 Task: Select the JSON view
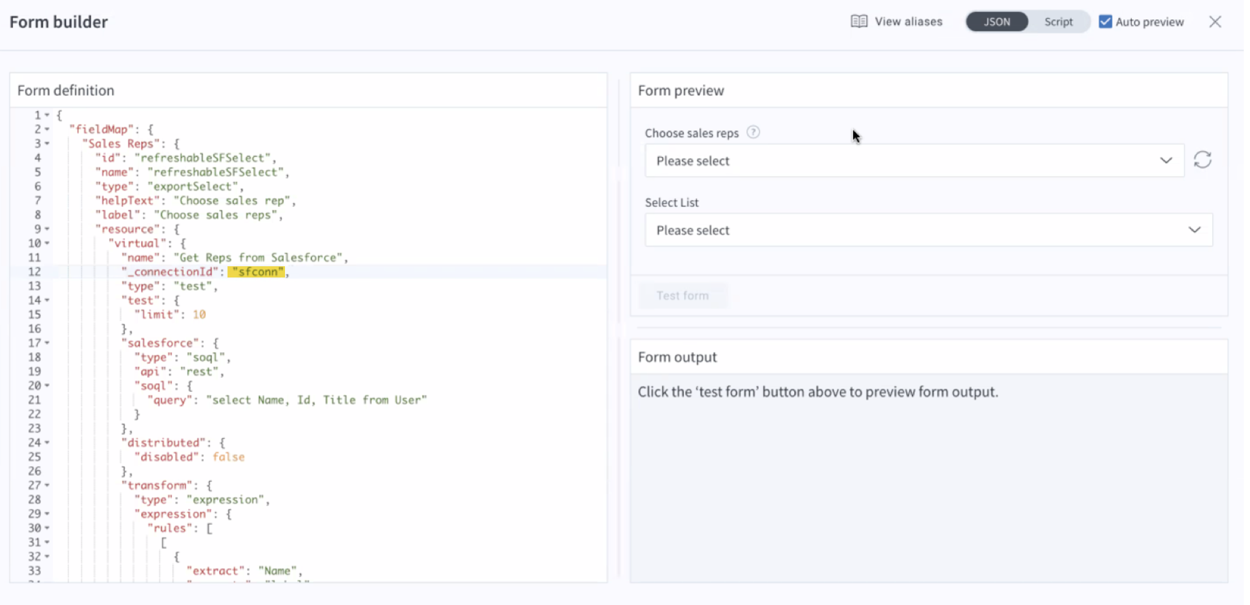click(996, 21)
